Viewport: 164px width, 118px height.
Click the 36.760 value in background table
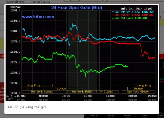tap(46, 2)
